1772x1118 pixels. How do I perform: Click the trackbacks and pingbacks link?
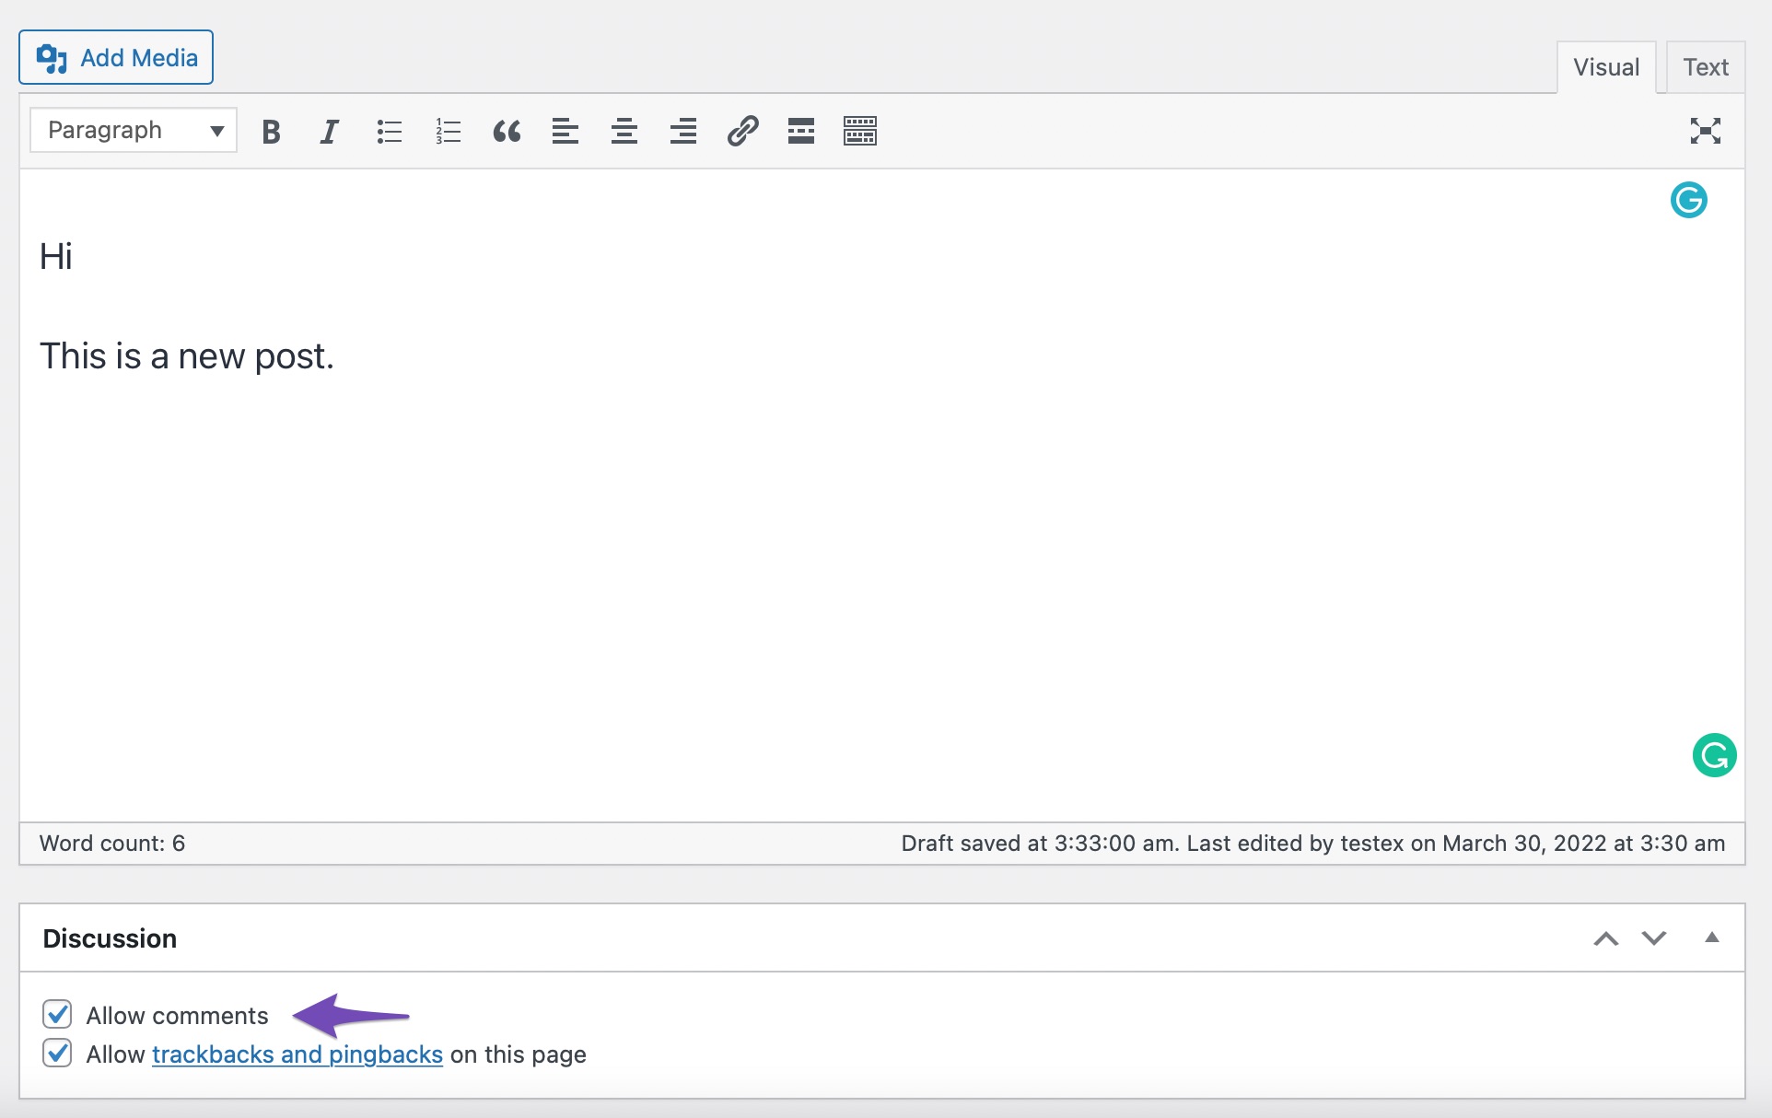[x=297, y=1054]
